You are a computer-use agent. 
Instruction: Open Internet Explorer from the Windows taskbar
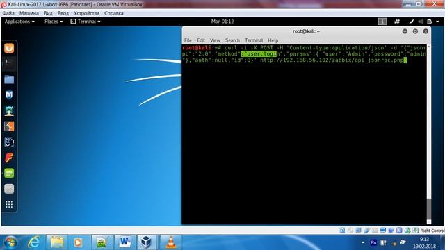[34, 242]
